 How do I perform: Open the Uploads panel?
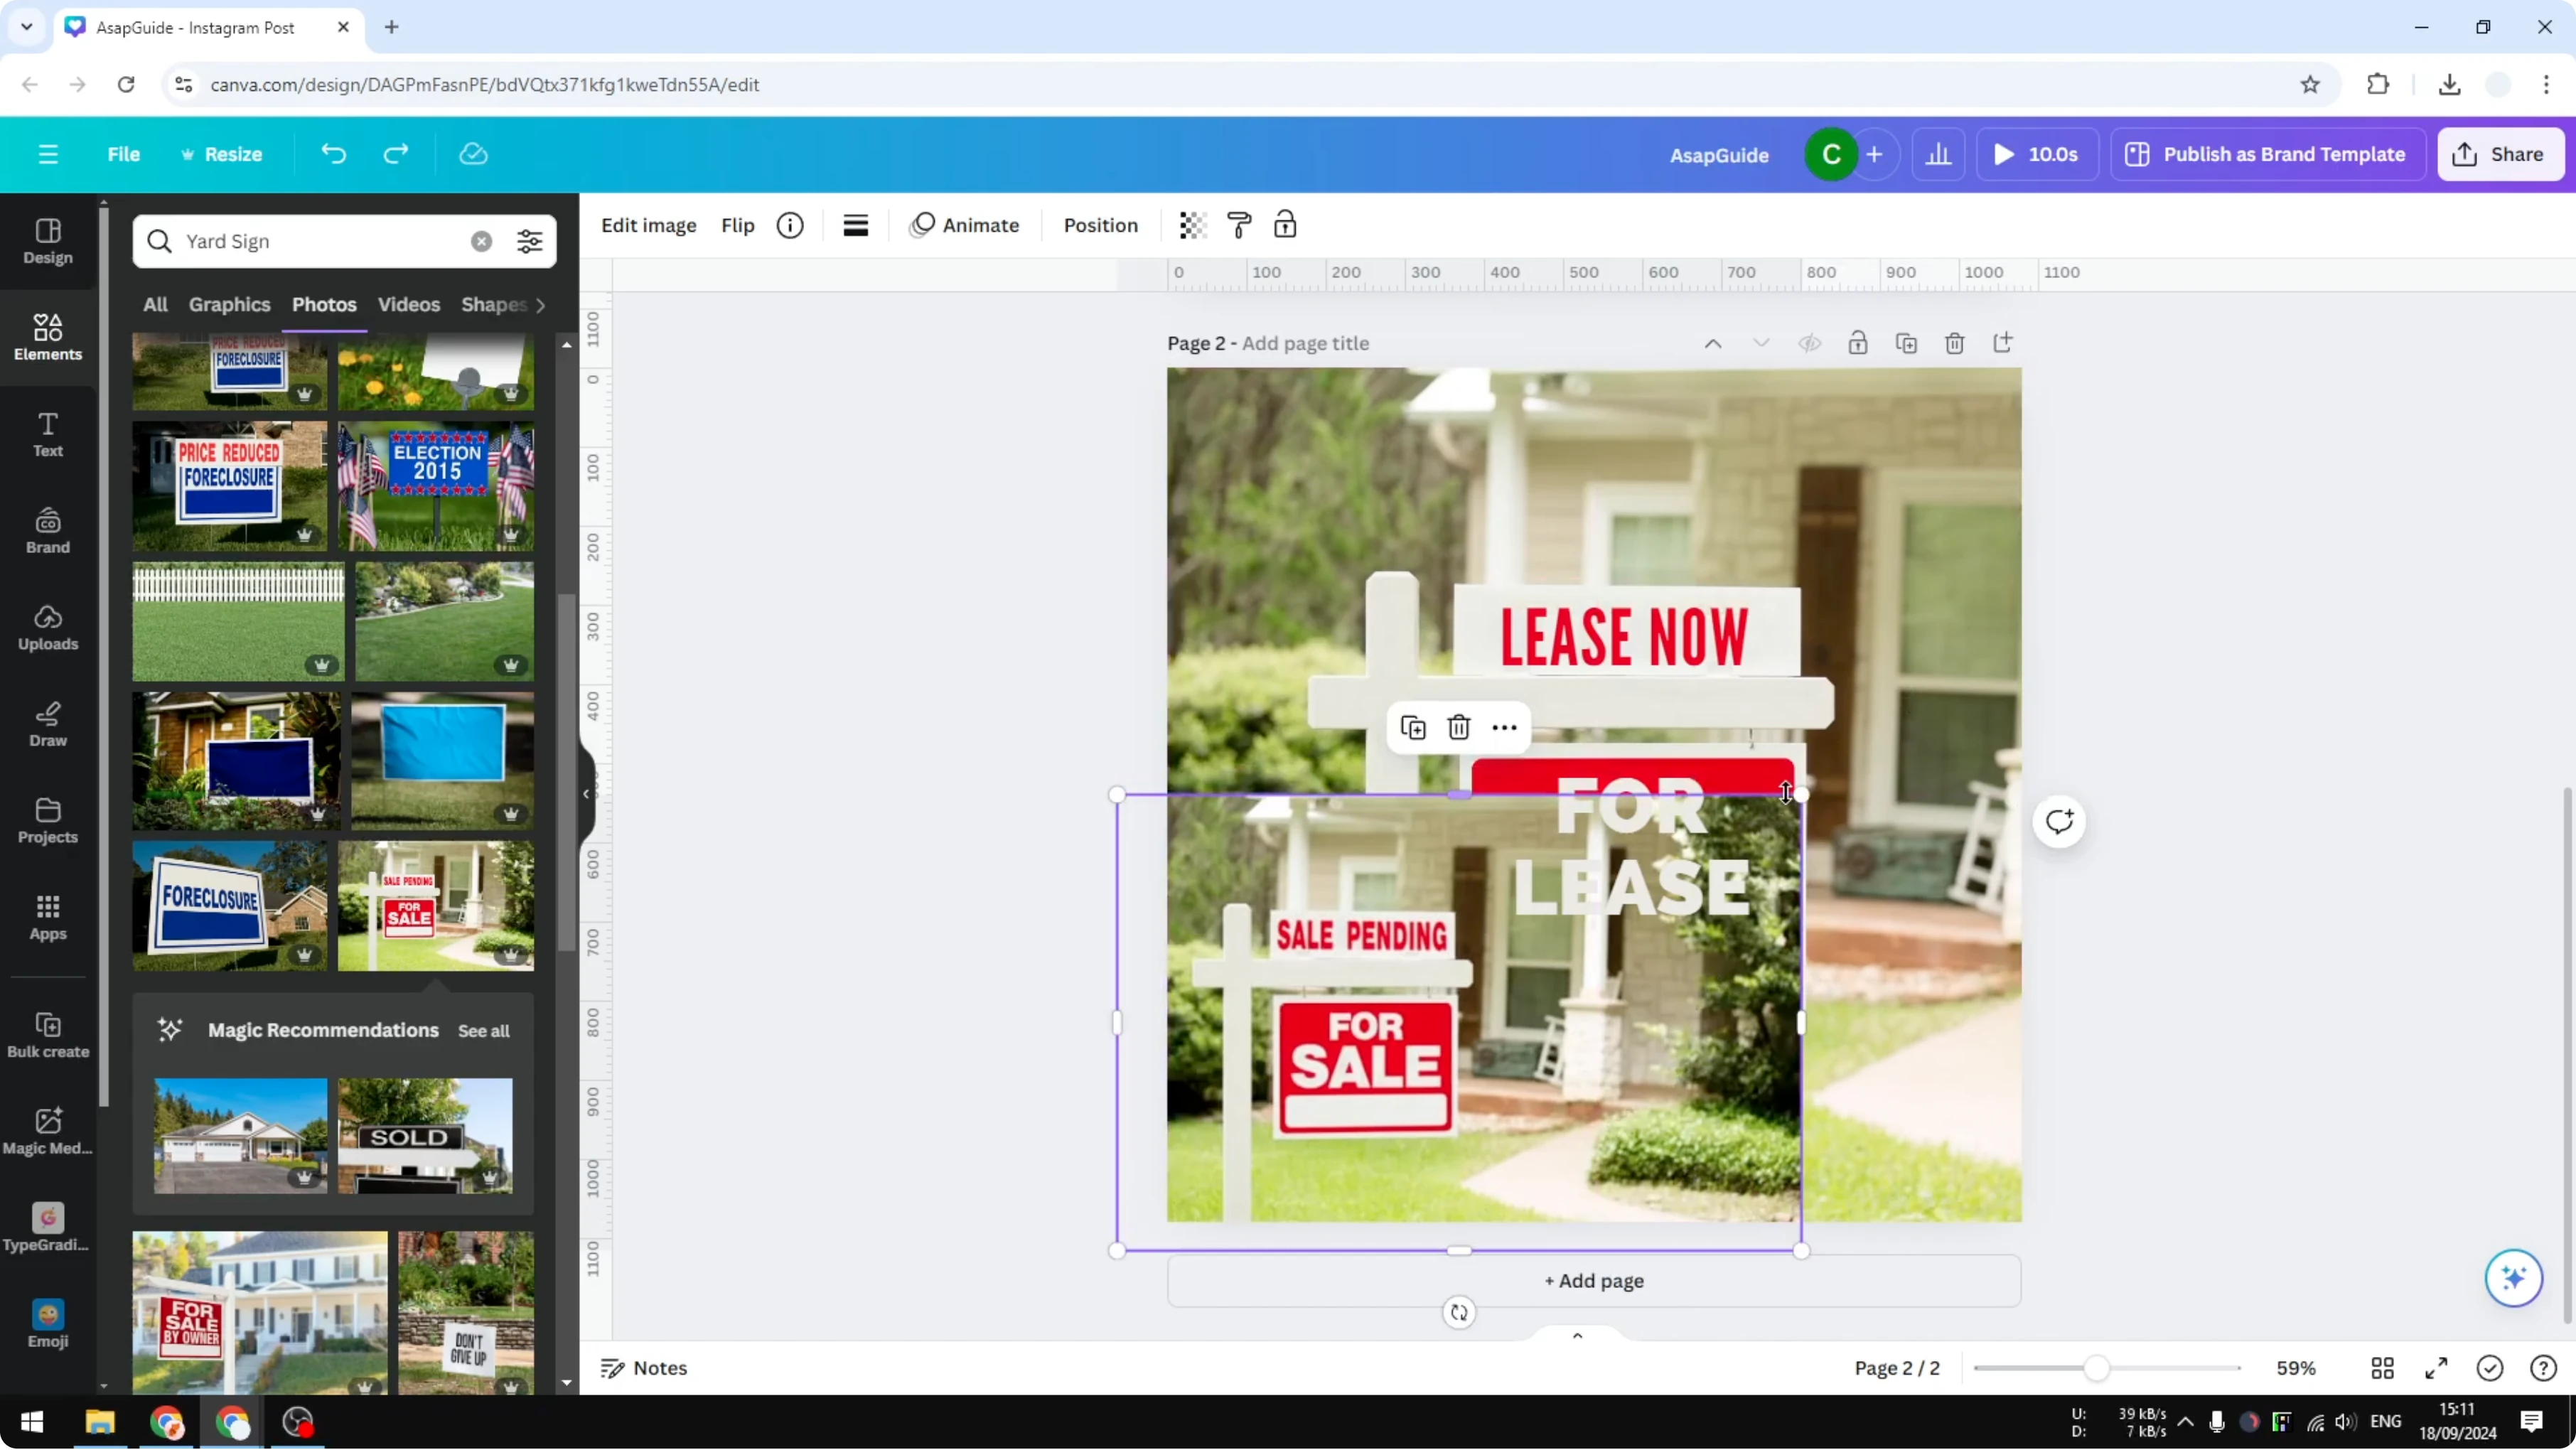(x=48, y=628)
